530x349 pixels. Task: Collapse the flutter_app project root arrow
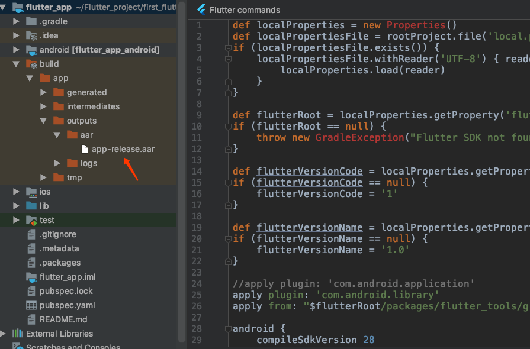tap(3, 7)
